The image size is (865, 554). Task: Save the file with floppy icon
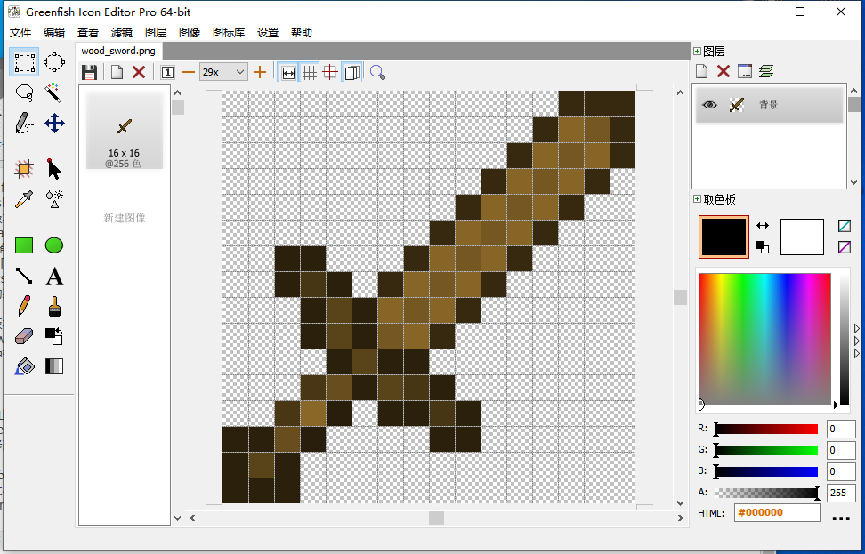click(x=89, y=72)
